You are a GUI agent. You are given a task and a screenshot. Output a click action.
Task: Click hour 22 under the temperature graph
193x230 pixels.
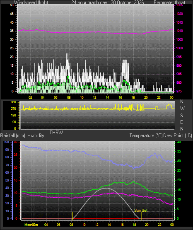159,225
